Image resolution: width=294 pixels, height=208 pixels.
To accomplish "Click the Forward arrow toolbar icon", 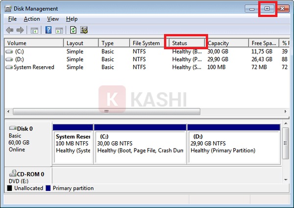I will click(20, 30).
